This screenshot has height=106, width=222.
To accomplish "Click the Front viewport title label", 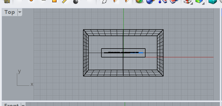I will [x=11, y=105].
